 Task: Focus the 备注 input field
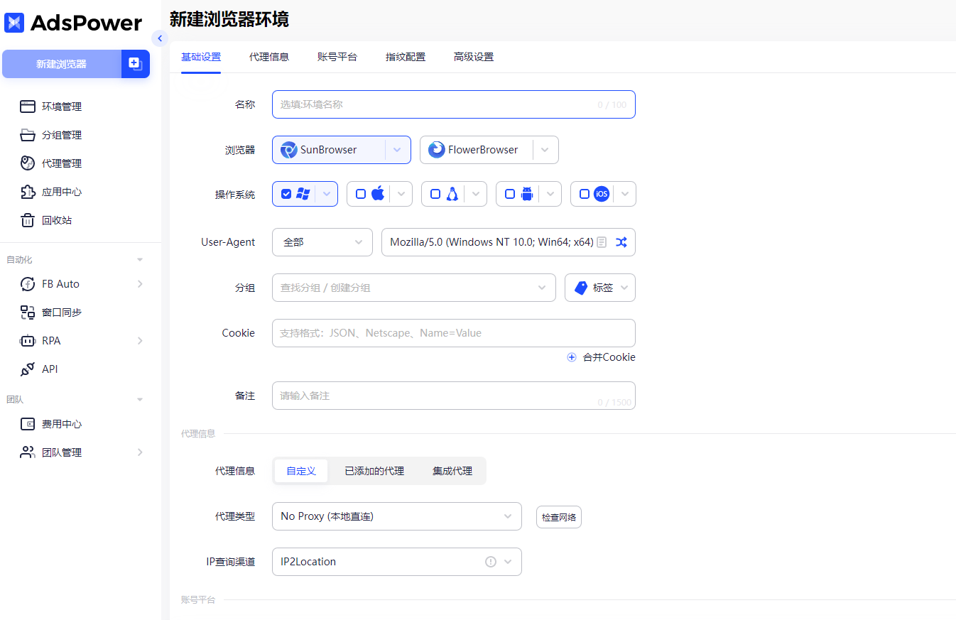(454, 396)
